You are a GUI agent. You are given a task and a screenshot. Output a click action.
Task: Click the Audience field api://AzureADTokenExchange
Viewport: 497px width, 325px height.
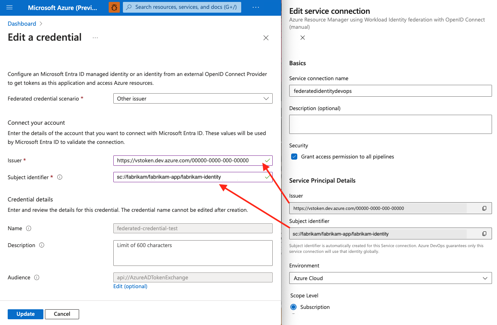[x=193, y=277]
